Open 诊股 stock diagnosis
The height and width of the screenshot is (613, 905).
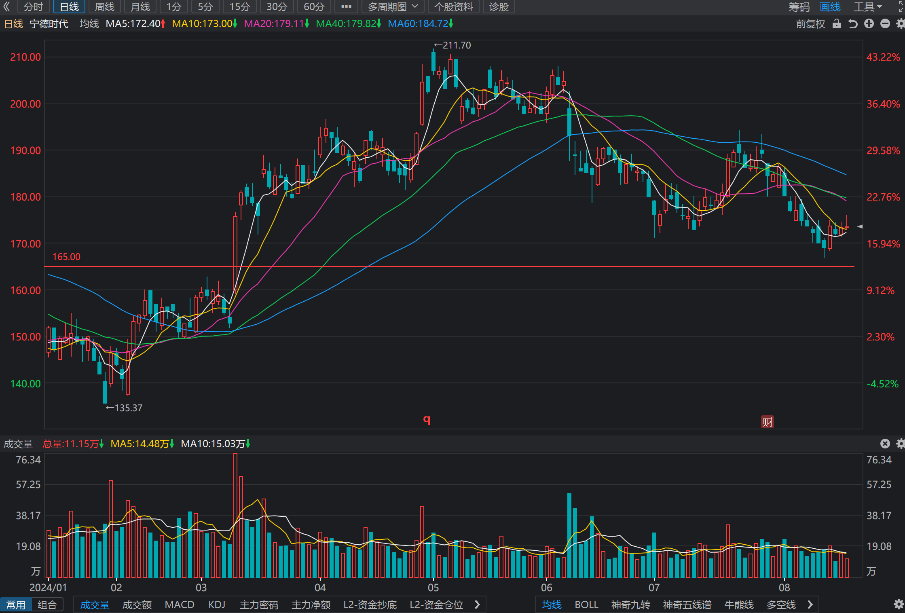pyautogui.click(x=499, y=6)
